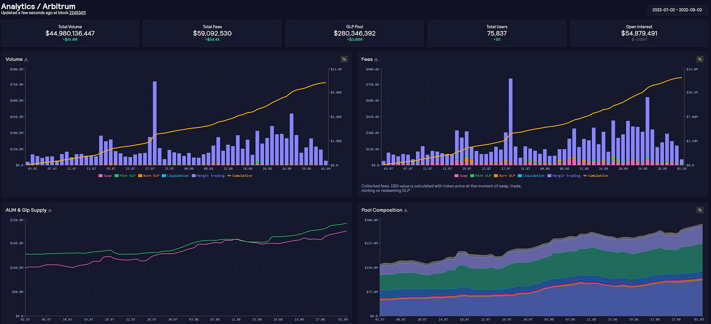Download Volume chart data via its icon
711x324 pixels.
[26, 60]
